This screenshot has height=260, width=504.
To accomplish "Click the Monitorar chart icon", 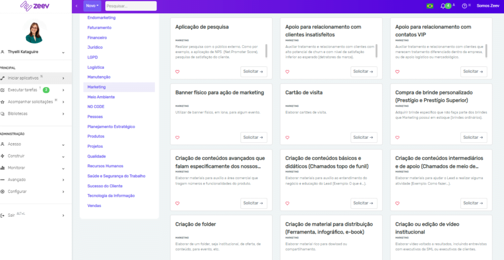I will (3, 168).
